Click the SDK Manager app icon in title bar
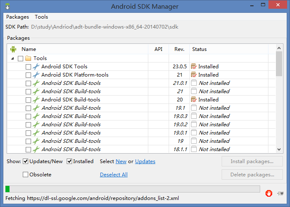 click(x=7, y=6)
